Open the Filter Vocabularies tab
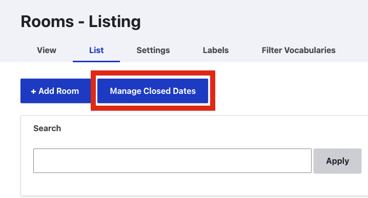This screenshot has width=368, height=198. (298, 50)
